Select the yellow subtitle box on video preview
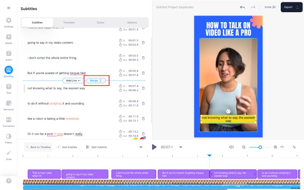The image size is (304, 190). tap(228, 119)
